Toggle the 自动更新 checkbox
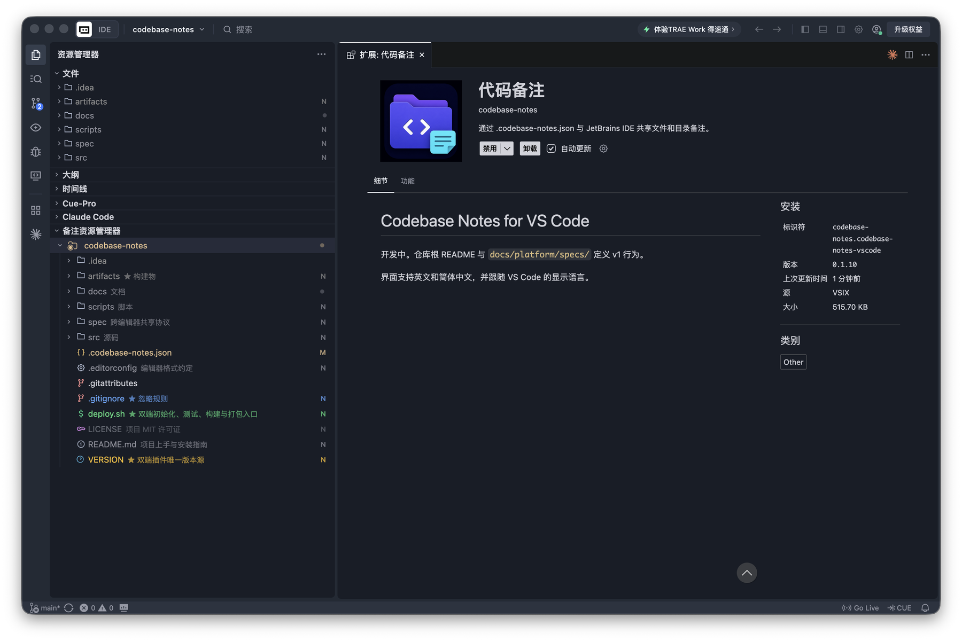The image size is (962, 641). (551, 148)
